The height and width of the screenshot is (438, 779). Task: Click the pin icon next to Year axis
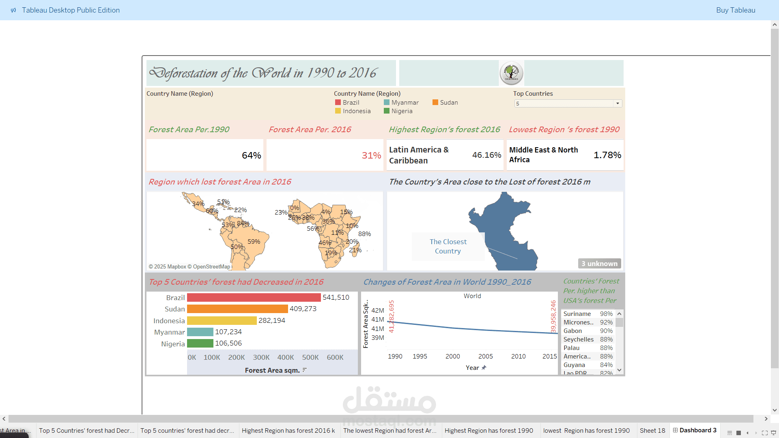[484, 367]
